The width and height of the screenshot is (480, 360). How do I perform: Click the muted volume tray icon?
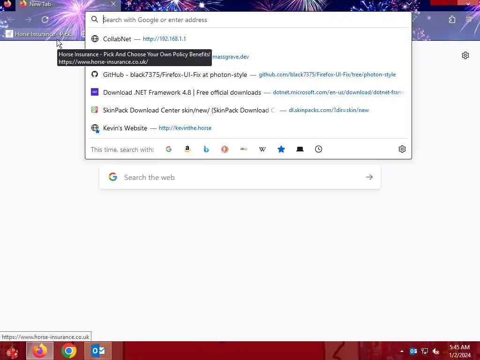[436, 351]
